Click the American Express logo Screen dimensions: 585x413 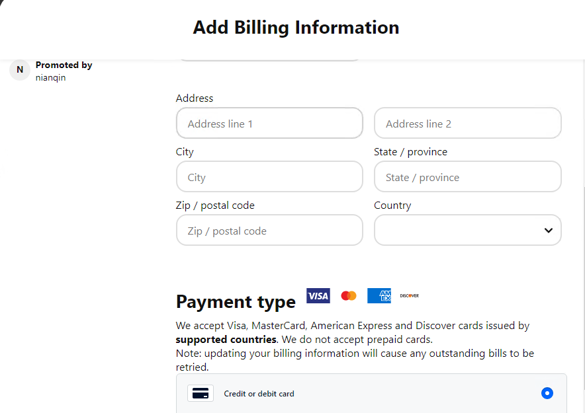[x=379, y=296]
